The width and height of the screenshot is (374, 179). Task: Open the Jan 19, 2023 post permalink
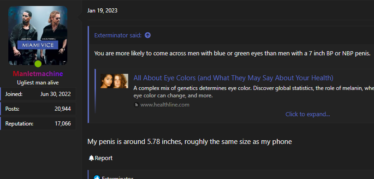tap(102, 11)
